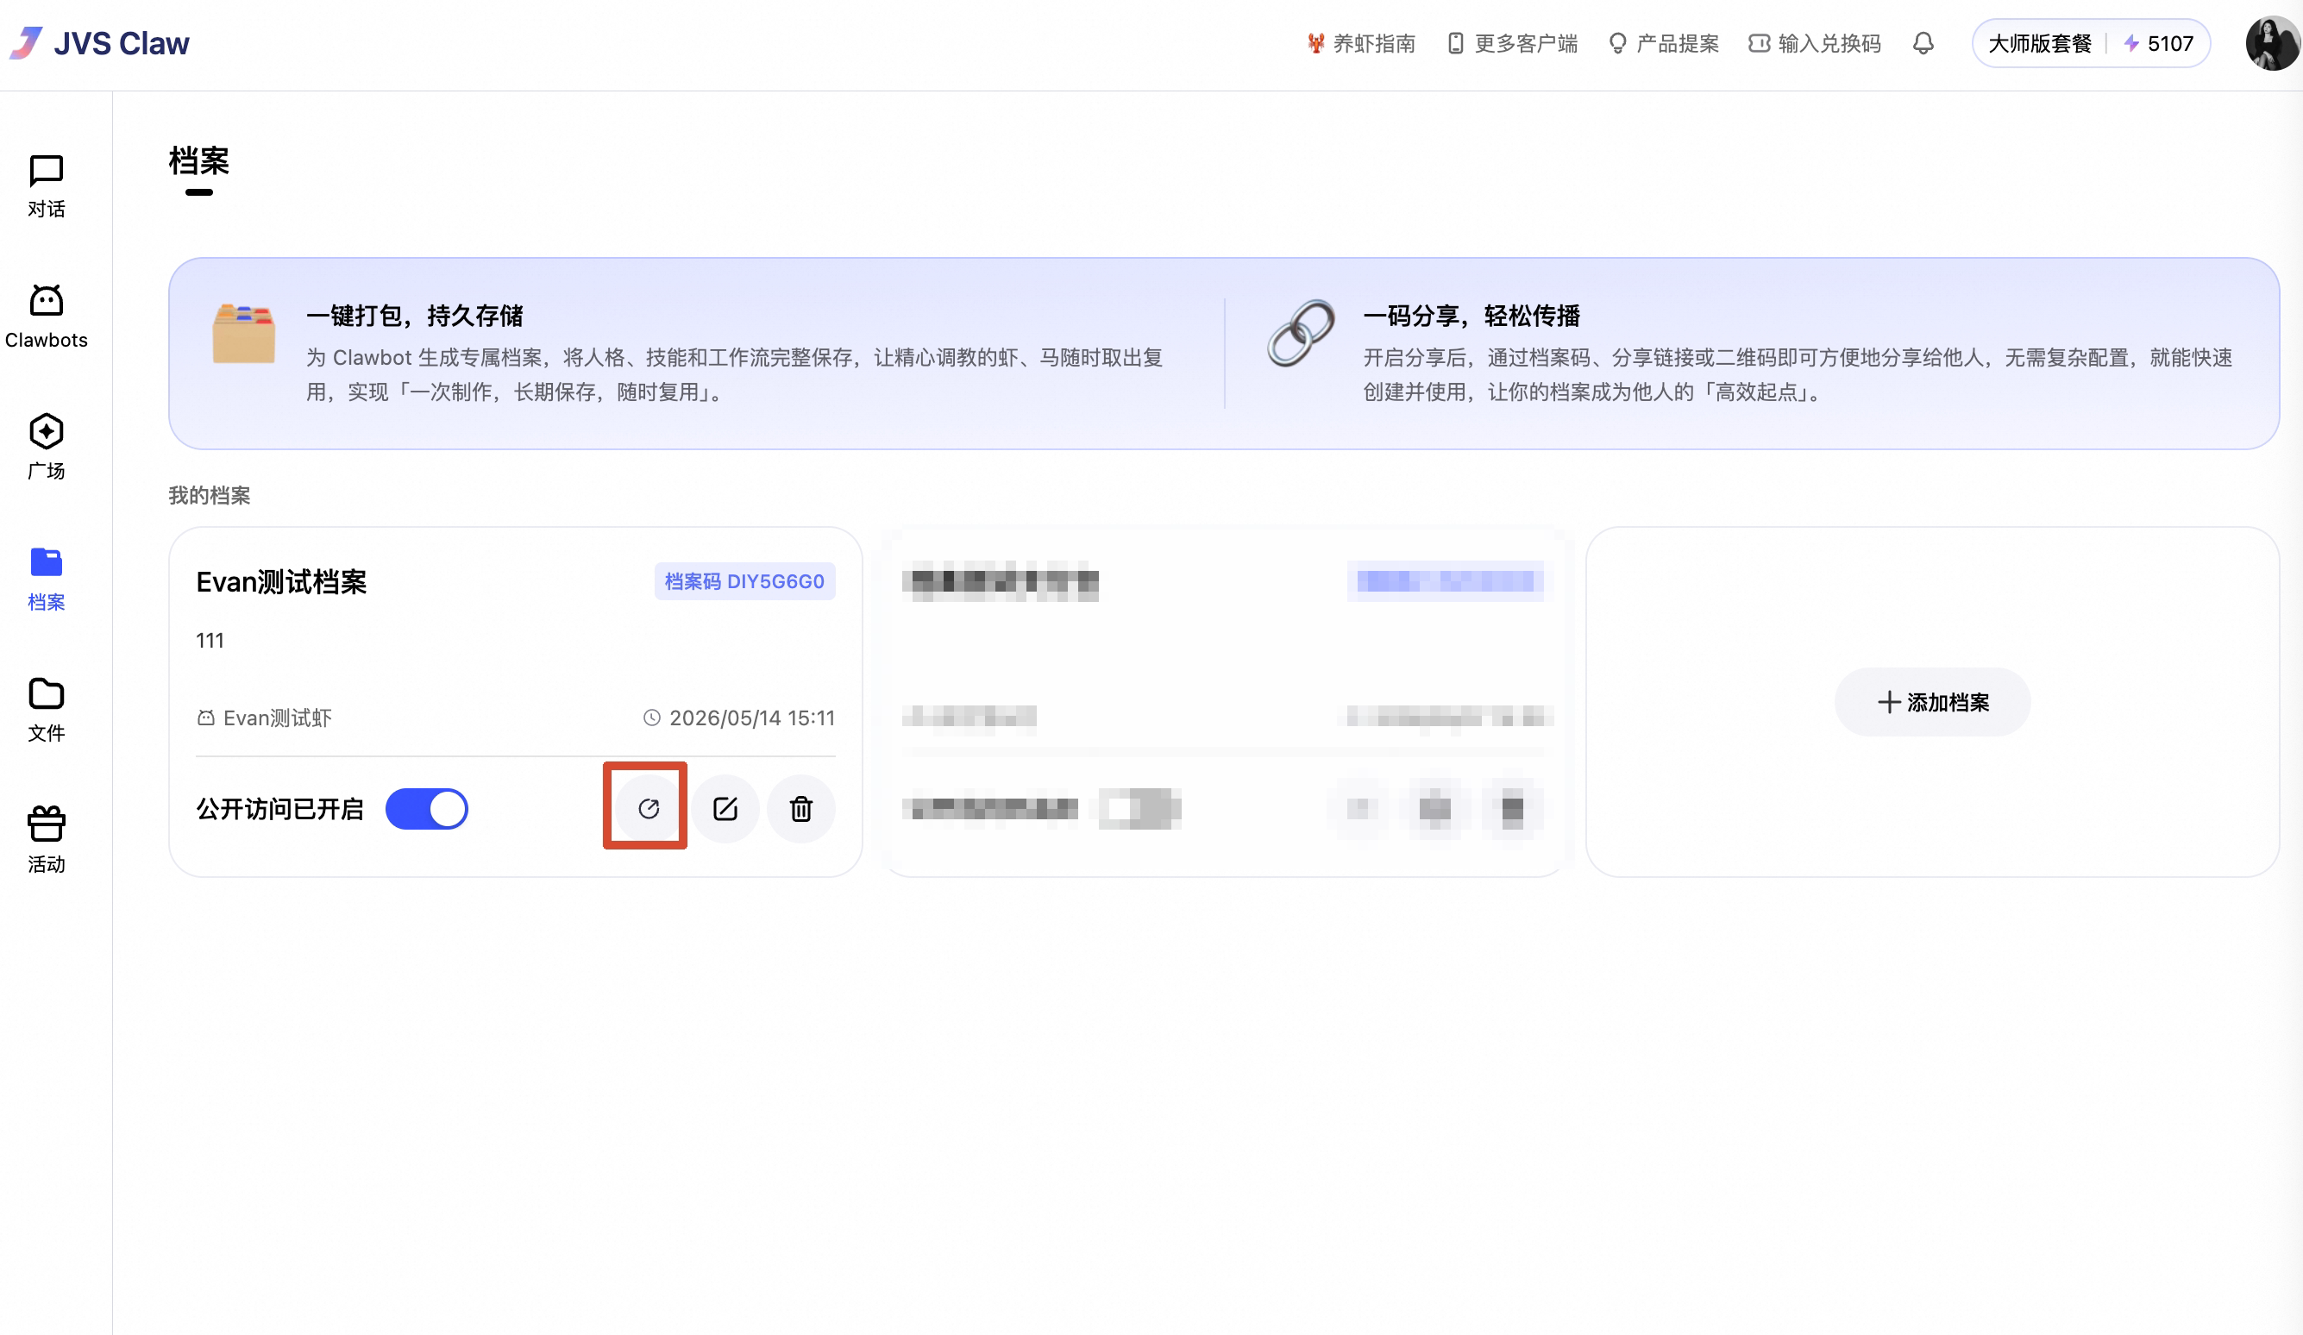Open 活动 activities gift icon
This screenshot has width=2303, height=1335.
point(46,841)
